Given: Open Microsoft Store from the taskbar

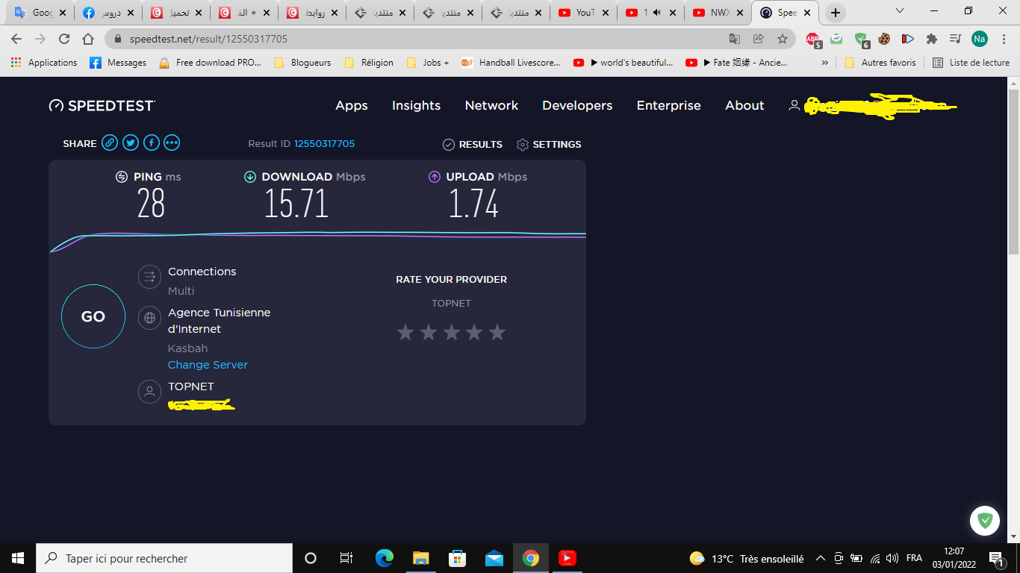Looking at the screenshot, I should 457,558.
